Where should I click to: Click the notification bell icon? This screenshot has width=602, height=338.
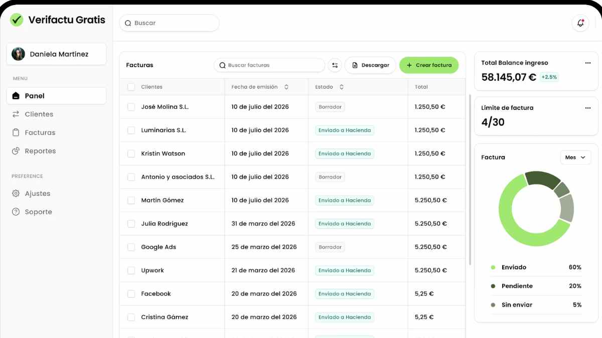click(580, 23)
